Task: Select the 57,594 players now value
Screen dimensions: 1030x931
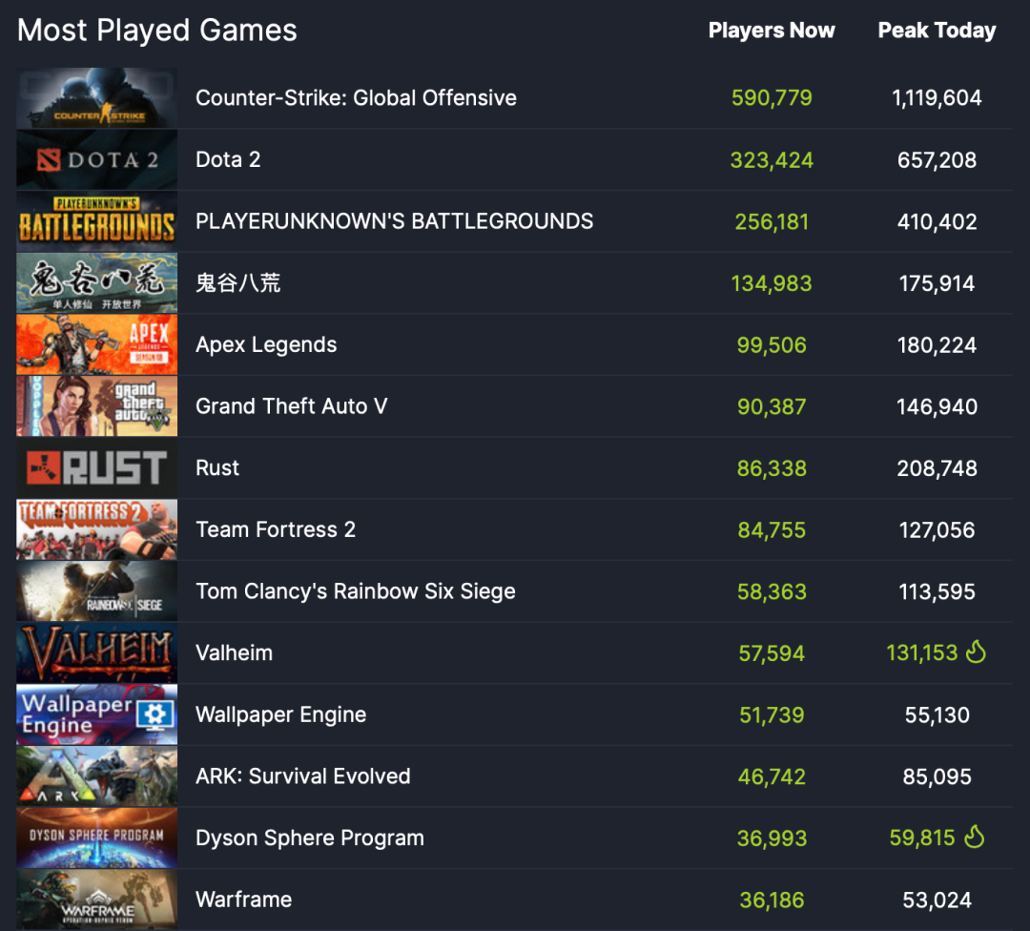Action: point(772,654)
